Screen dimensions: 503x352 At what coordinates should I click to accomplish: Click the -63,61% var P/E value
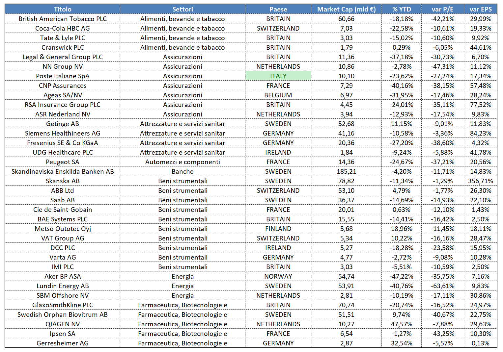[x=442, y=286]
